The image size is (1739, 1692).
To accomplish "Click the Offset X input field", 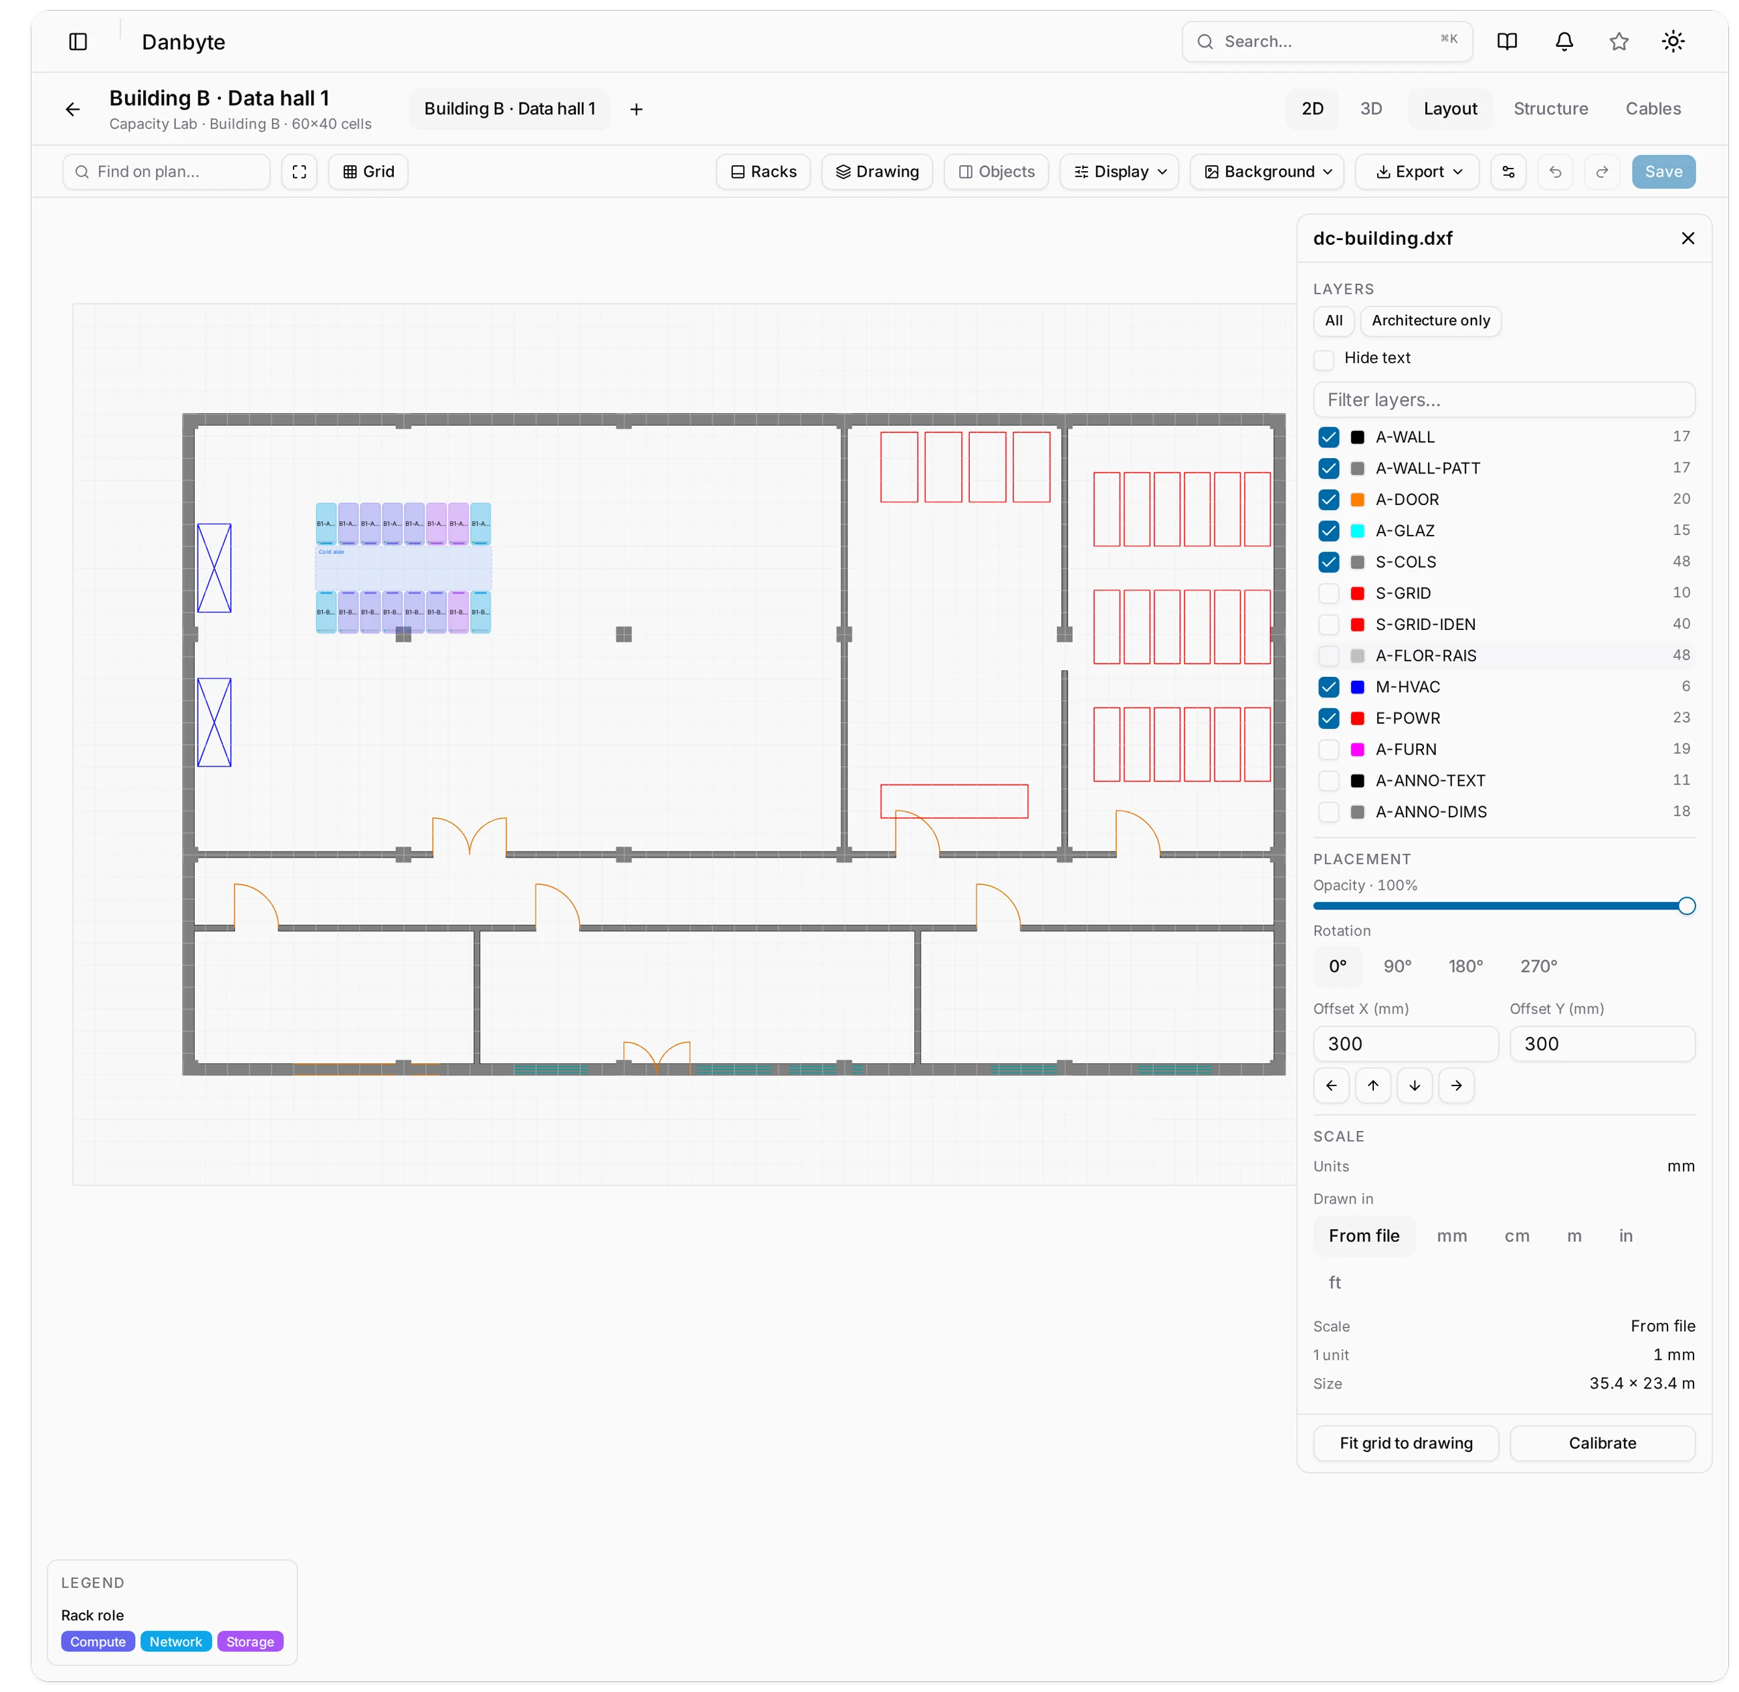I will tap(1405, 1044).
